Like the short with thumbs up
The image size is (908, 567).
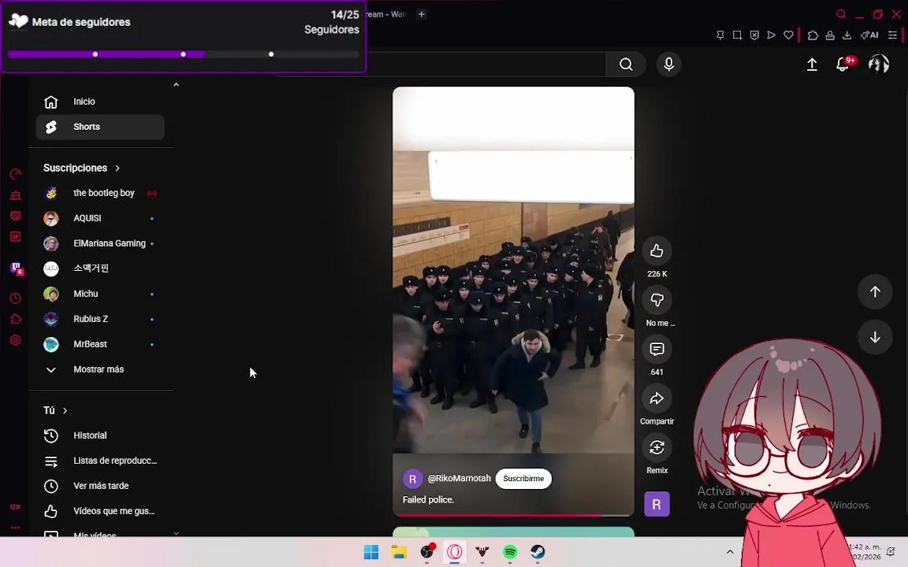(657, 250)
